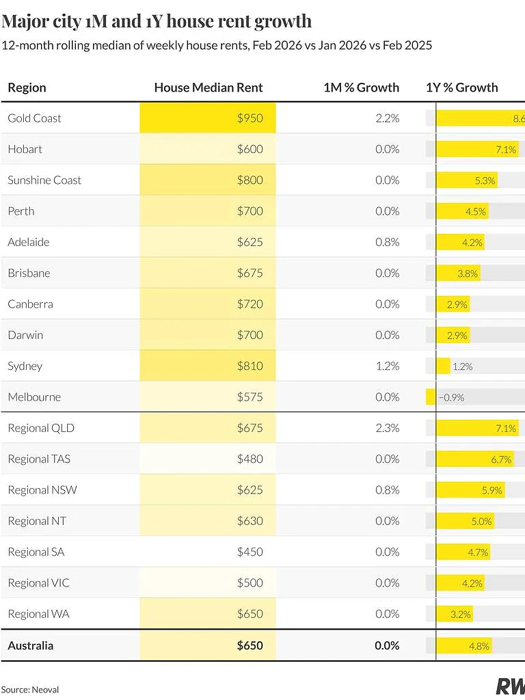Click the Region column header
525x700 pixels.
pyautogui.click(x=27, y=87)
